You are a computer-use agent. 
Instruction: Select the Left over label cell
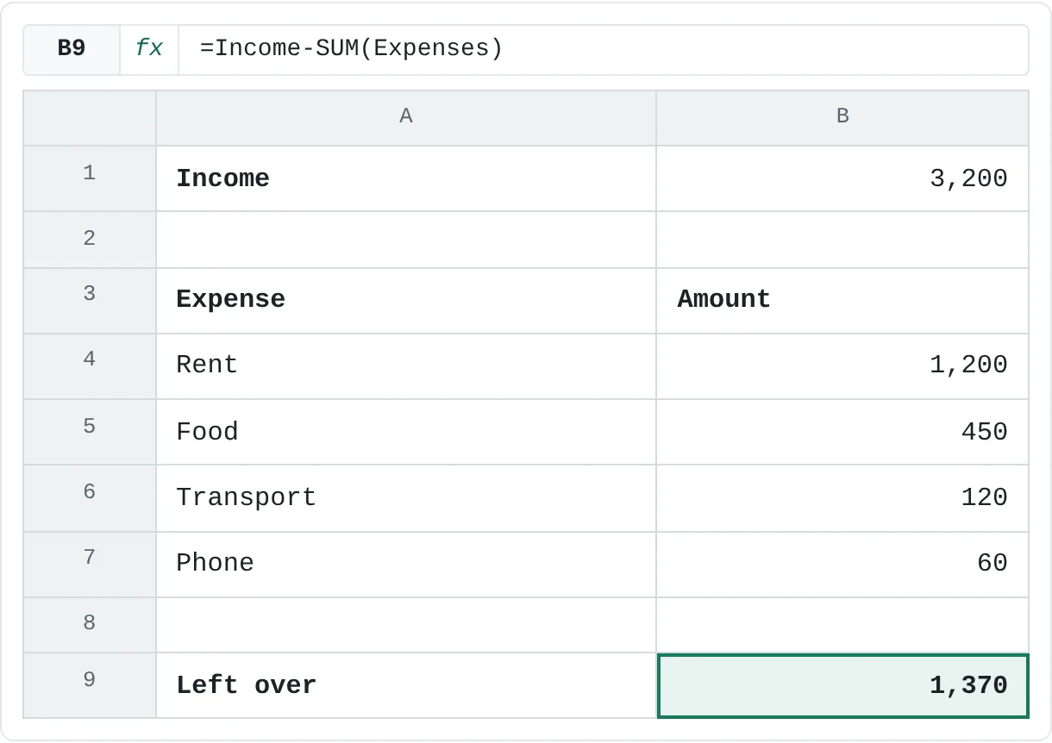click(406, 685)
